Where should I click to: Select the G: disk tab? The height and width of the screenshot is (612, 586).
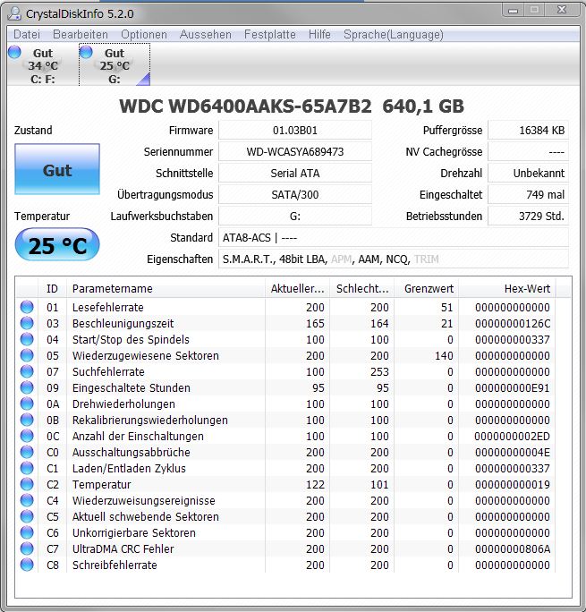click(x=115, y=64)
